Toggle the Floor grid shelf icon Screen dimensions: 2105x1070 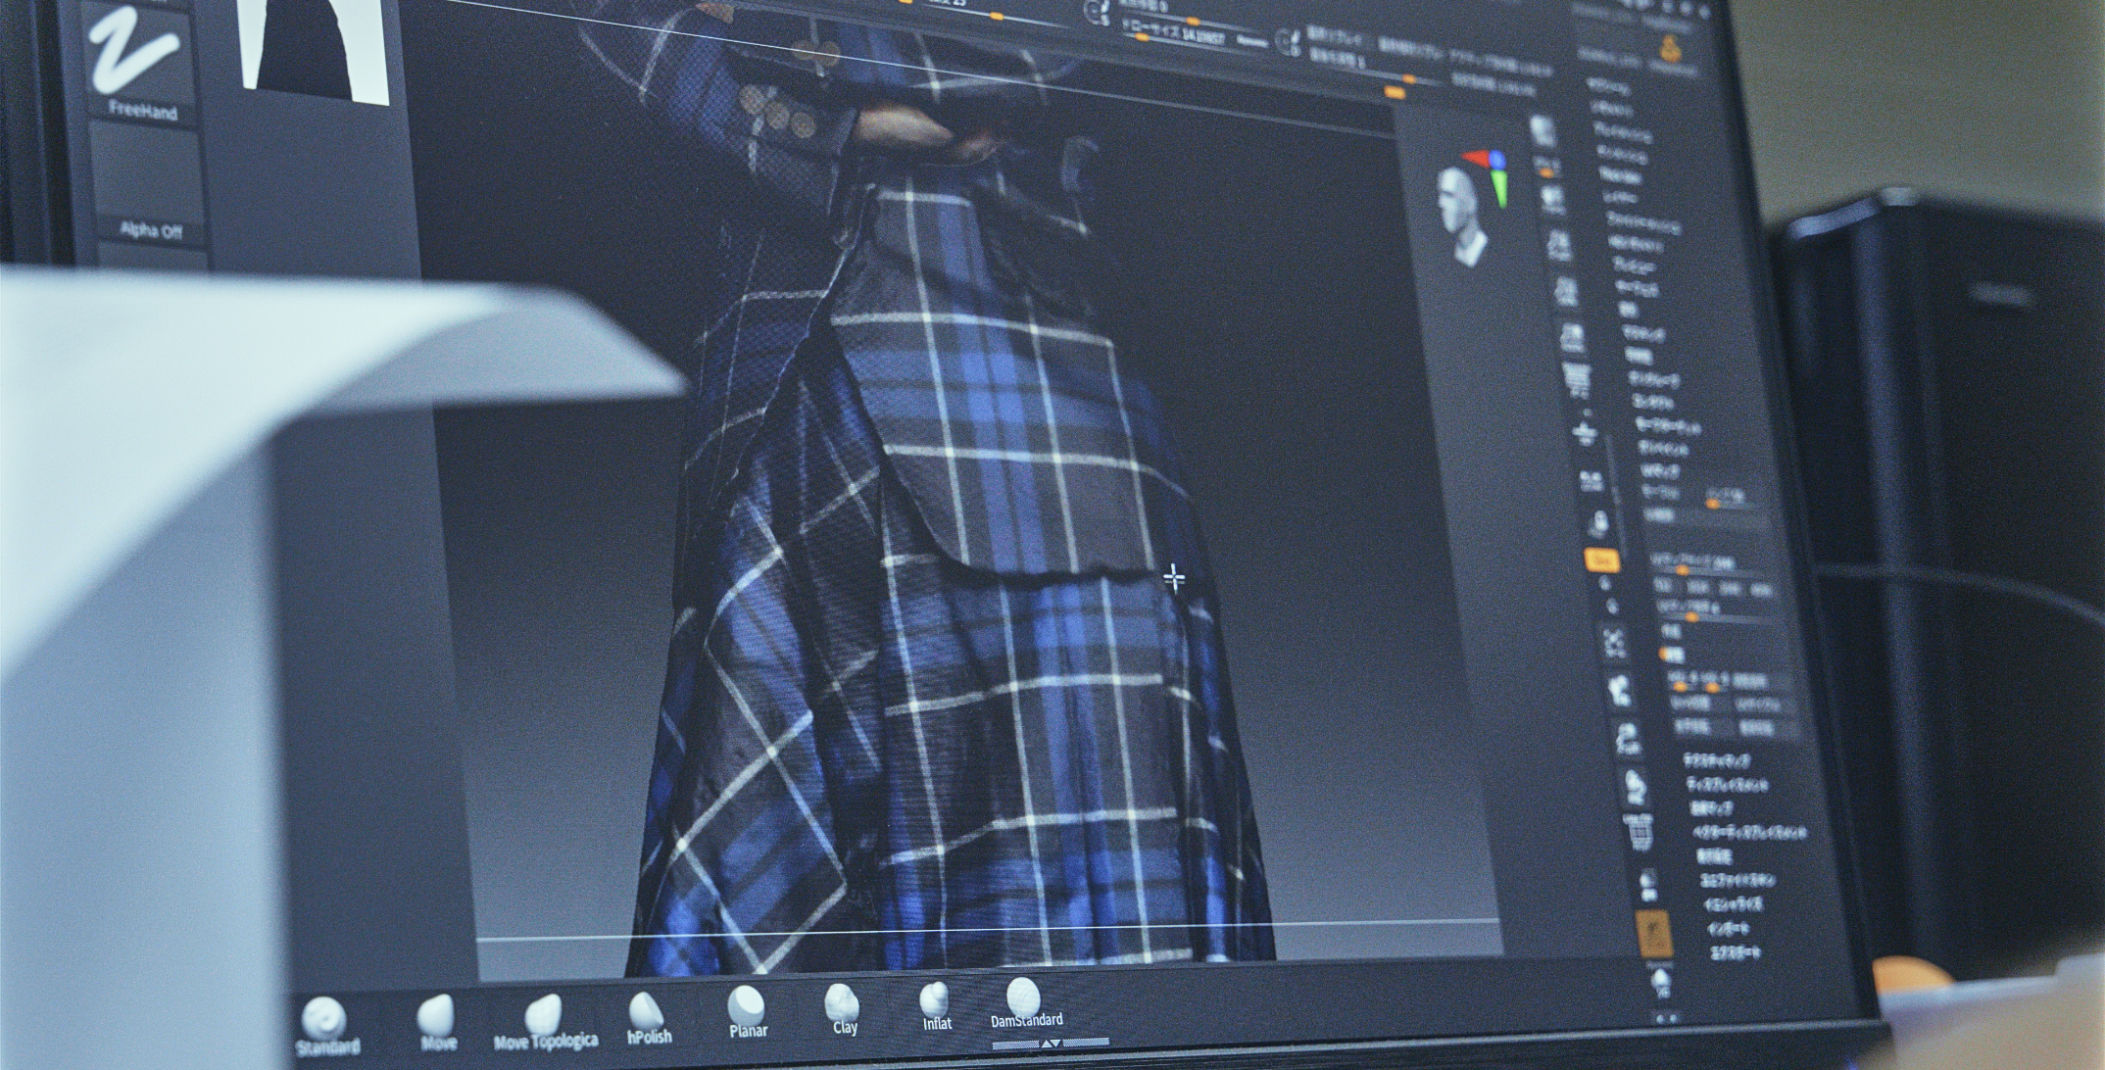pyautogui.click(x=1575, y=377)
